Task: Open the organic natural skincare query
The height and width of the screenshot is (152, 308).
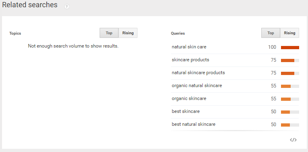Action: click(x=197, y=85)
